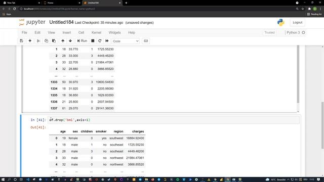Open the Code cell type dropdown
Screen dimensions: 324x182
point(126,41)
